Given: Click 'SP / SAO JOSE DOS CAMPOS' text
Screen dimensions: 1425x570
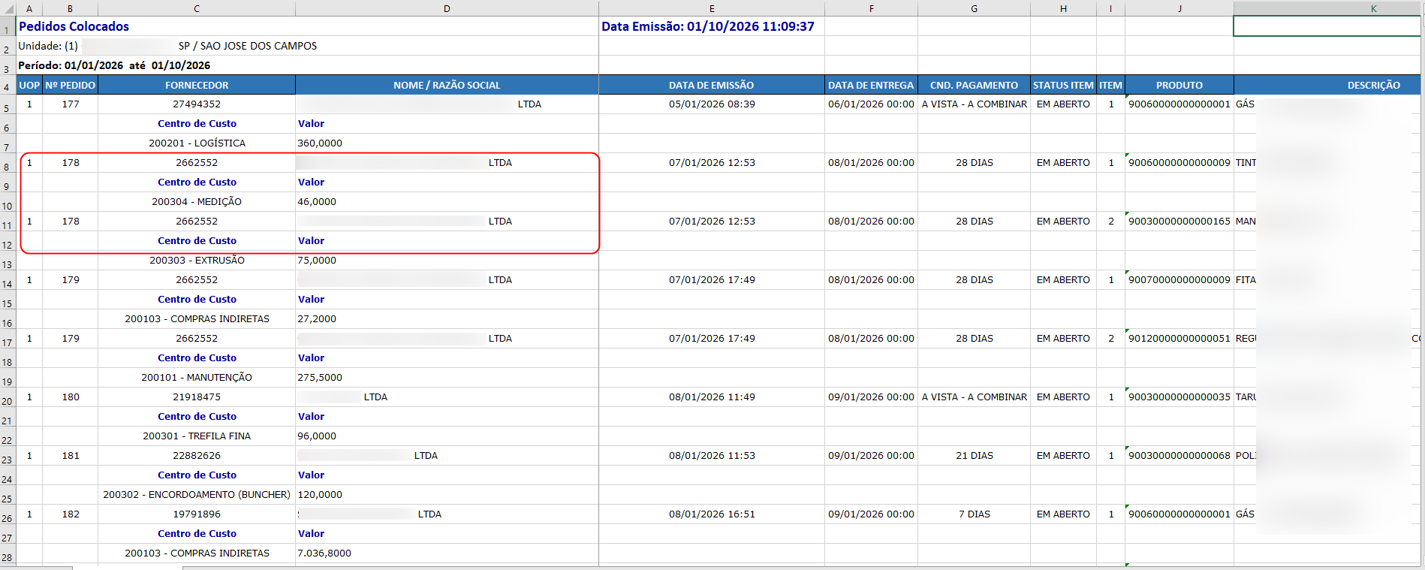Looking at the screenshot, I should coord(248,46).
